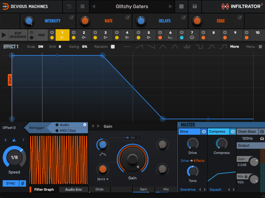Click the SYNC button
Viewport: 265px width, 198px height.
coord(11,183)
